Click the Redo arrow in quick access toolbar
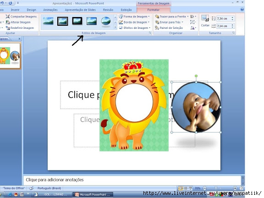The image size is (264, 198). 10,3
